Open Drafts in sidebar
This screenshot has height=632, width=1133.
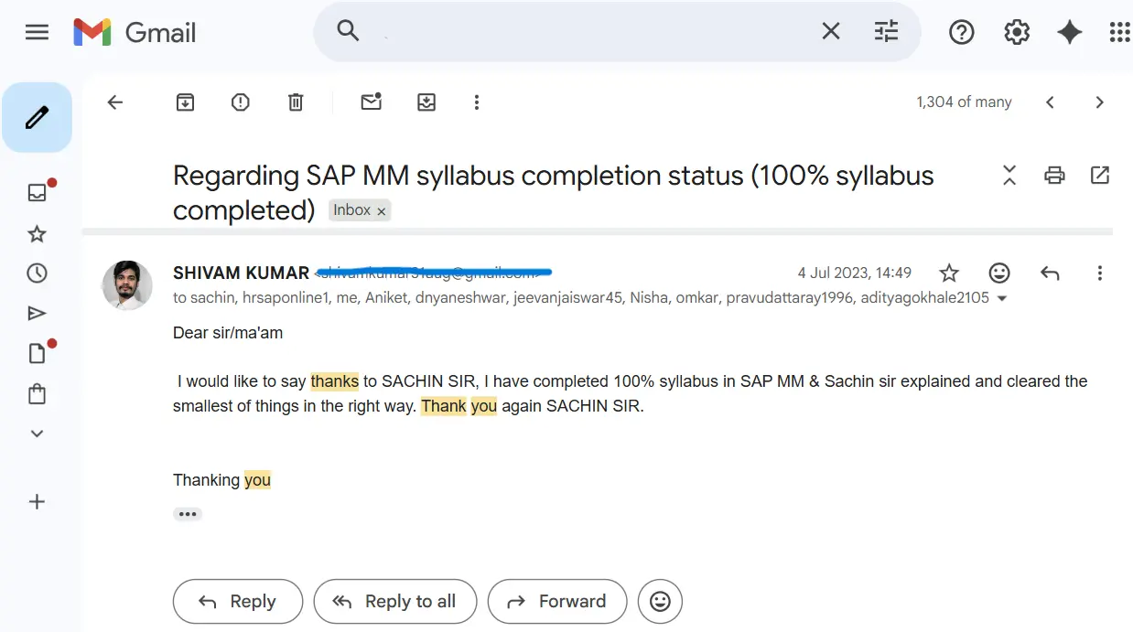tap(37, 353)
